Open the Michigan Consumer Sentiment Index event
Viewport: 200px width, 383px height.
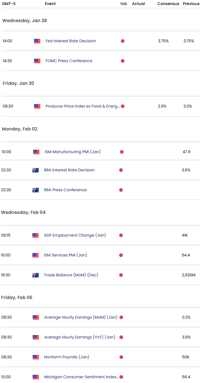coord(81,377)
